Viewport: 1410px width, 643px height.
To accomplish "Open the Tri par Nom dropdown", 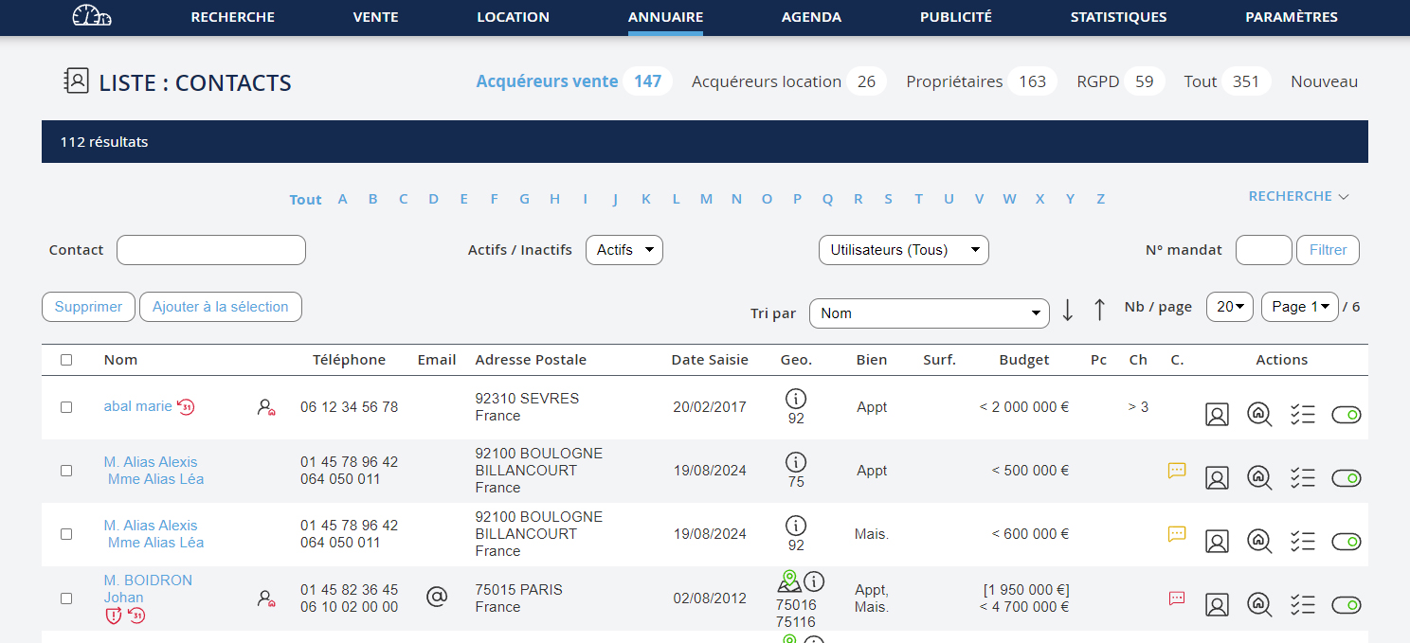I will [929, 313].
